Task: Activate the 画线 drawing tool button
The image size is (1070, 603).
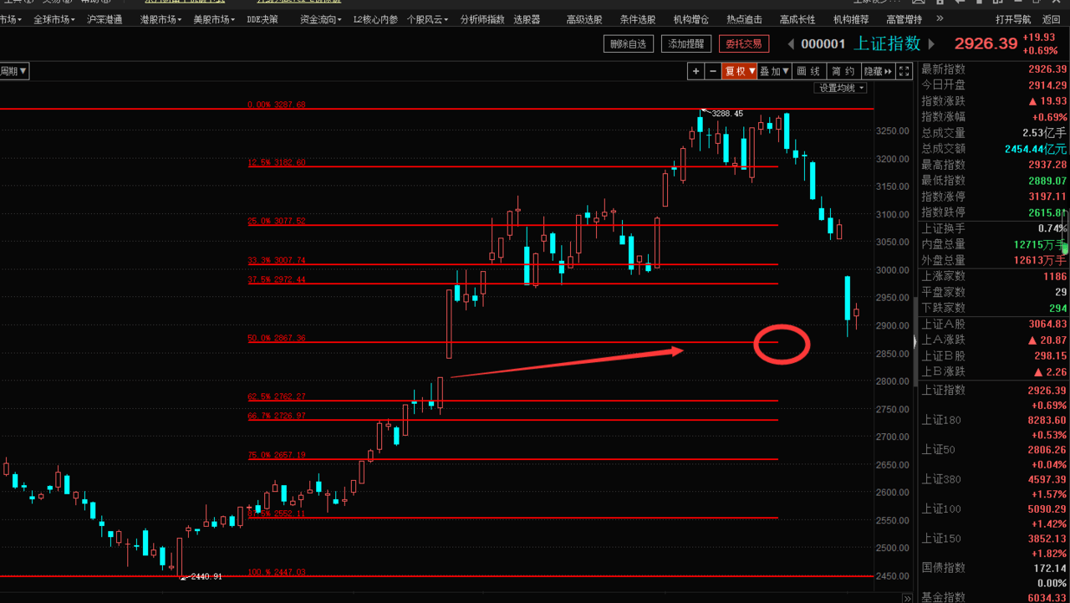Action: pos(808,72)
